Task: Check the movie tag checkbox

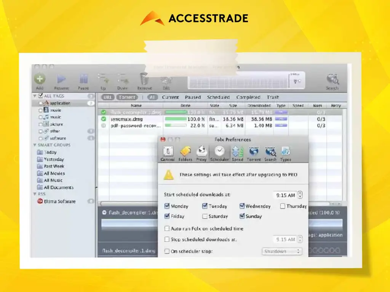Action: [x=40, y=110]
